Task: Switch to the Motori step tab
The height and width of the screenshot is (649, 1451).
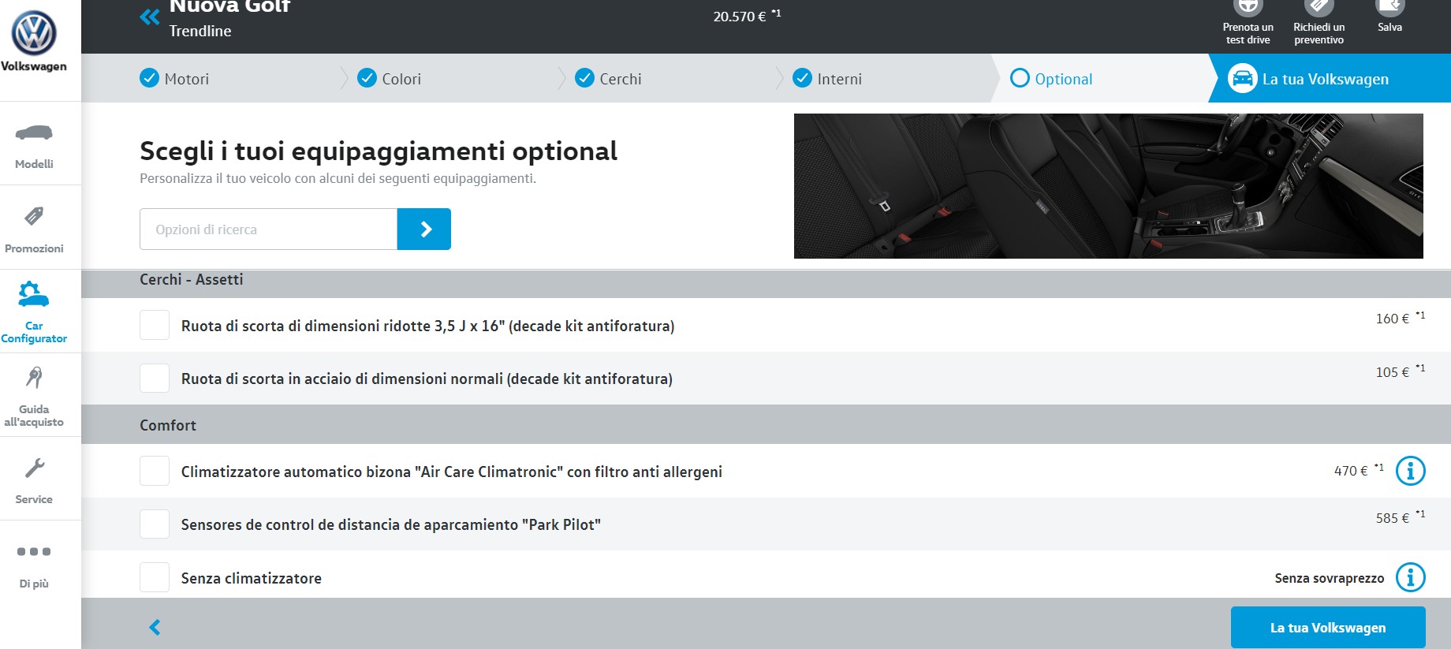Action: tap(175, 79)
